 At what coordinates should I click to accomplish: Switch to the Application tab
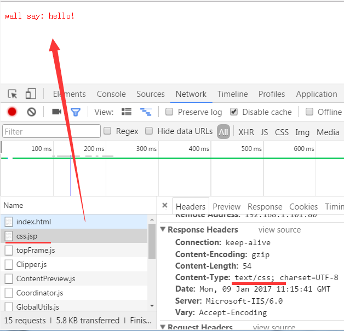click(x=317, y=94)
